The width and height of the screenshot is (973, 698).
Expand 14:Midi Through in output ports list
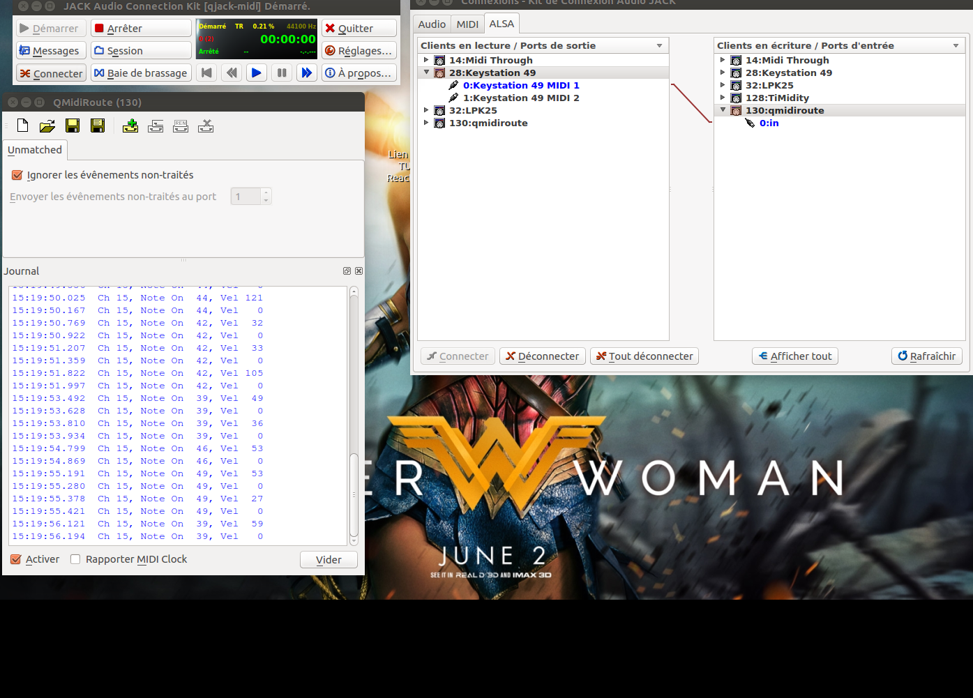[x=426, y=60]
